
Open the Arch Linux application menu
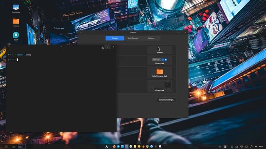pyautogui.click(x=107, y=147)
